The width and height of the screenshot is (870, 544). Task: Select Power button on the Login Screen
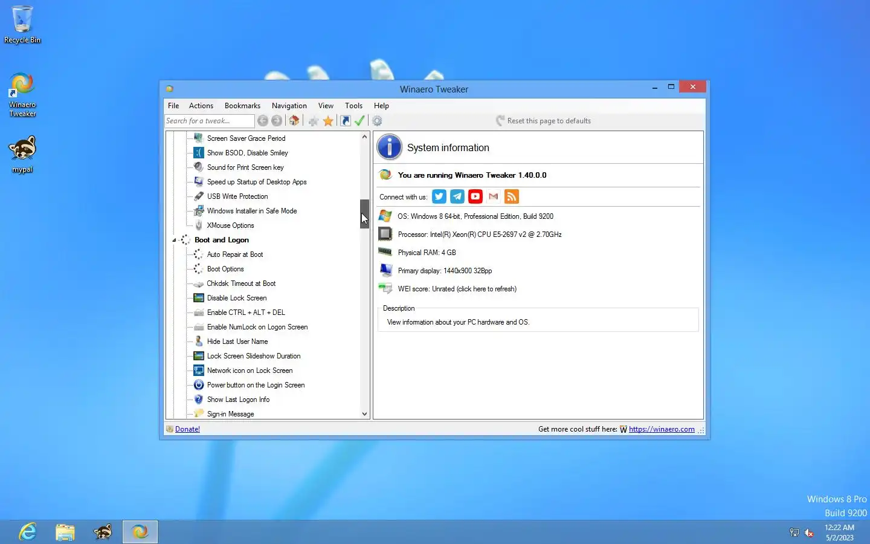pyautogui.click(x=256, y=385)
